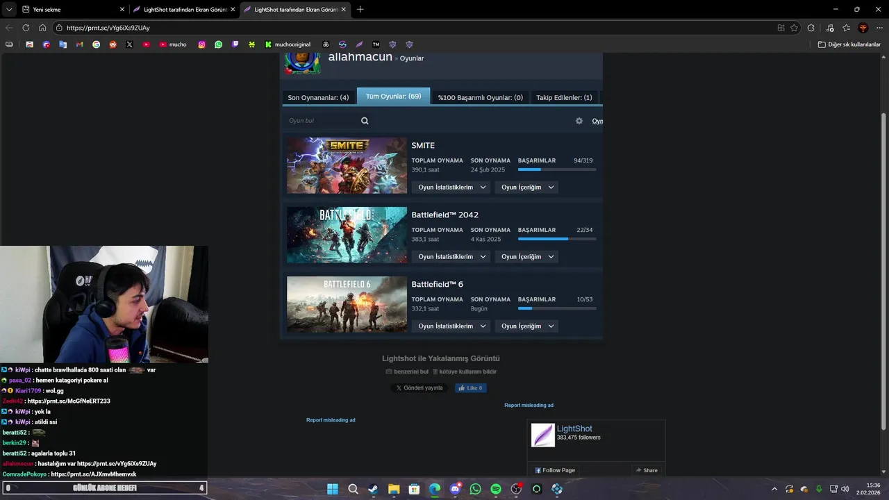The height and width of the screenshot is (500, 889).
Task: Open the Reddit bookmark icon
Action: tap(113, 44)
